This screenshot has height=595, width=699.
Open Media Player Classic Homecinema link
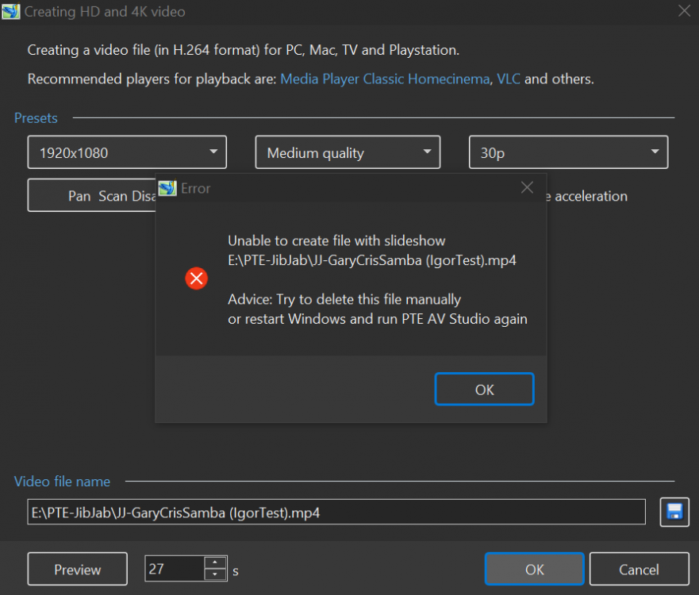point(385,79)
